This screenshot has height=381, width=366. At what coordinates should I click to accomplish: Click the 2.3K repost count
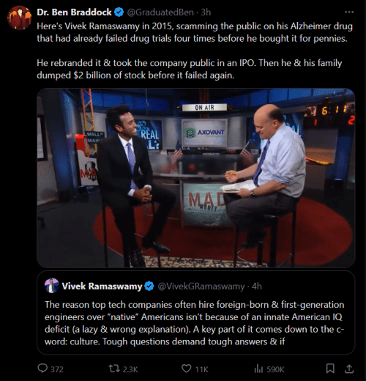130,369
